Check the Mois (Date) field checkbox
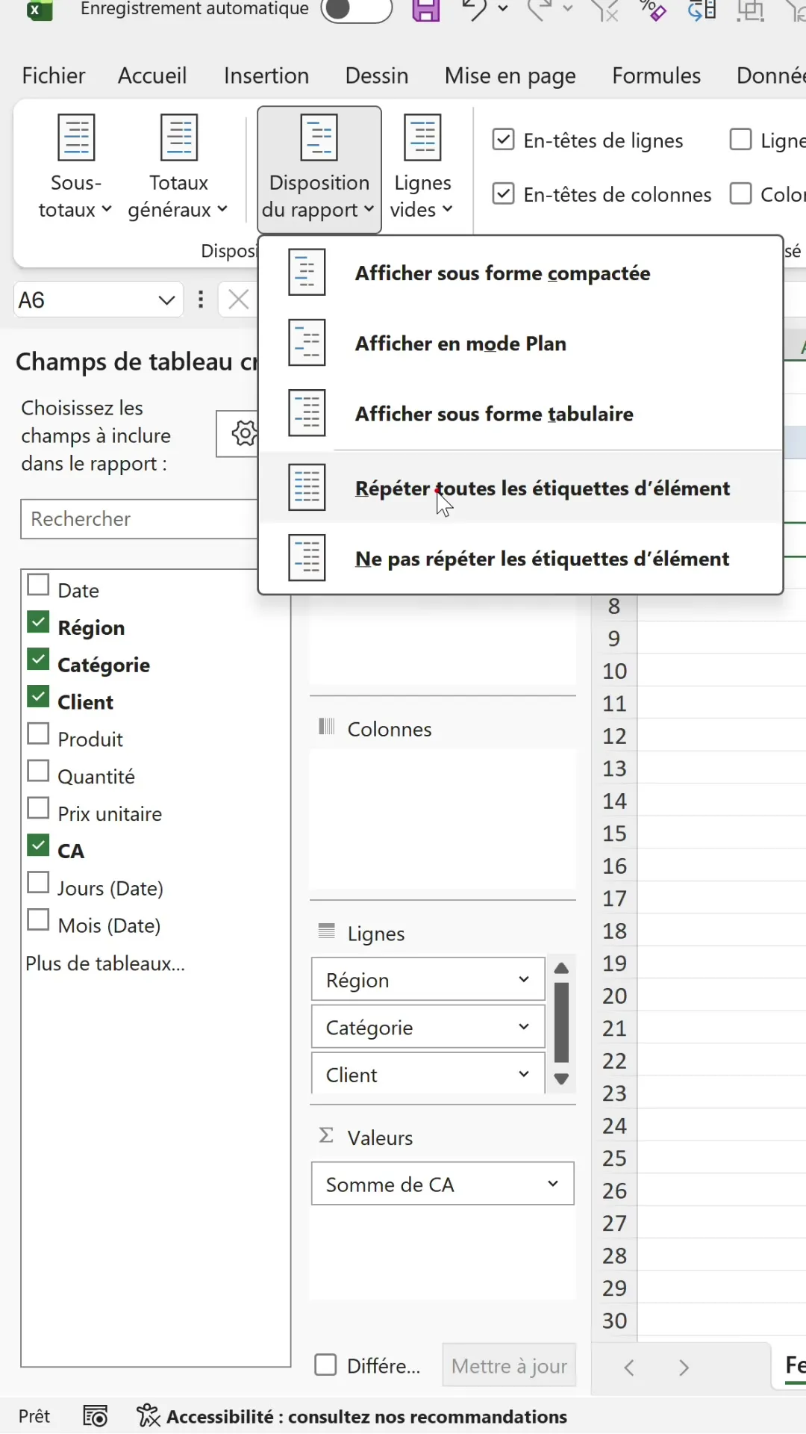Image resolution: width=806 pixels, height=1434 pixels. [x=38, y=920]
